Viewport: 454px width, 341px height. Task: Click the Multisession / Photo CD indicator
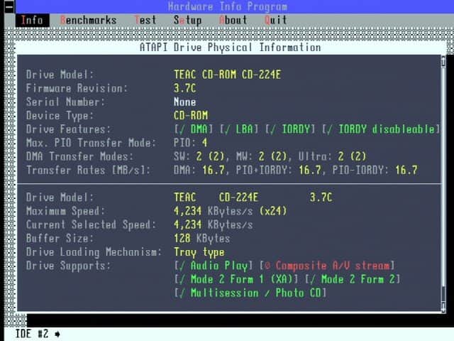(x=250, y=293)
